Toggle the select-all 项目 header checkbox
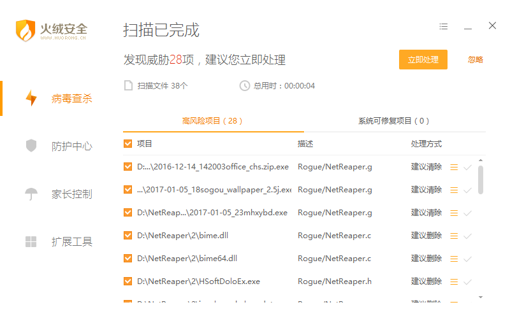This screenshot has width=510, height=328. [x=128, y=144]
